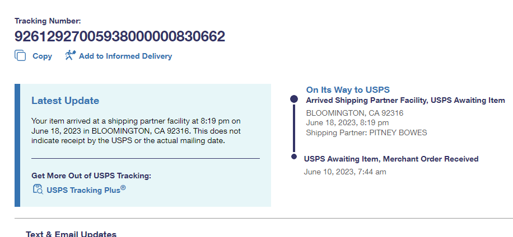
Task: Click Get More Out of USPS Tracking heading
Action: (x=91, y=176)
